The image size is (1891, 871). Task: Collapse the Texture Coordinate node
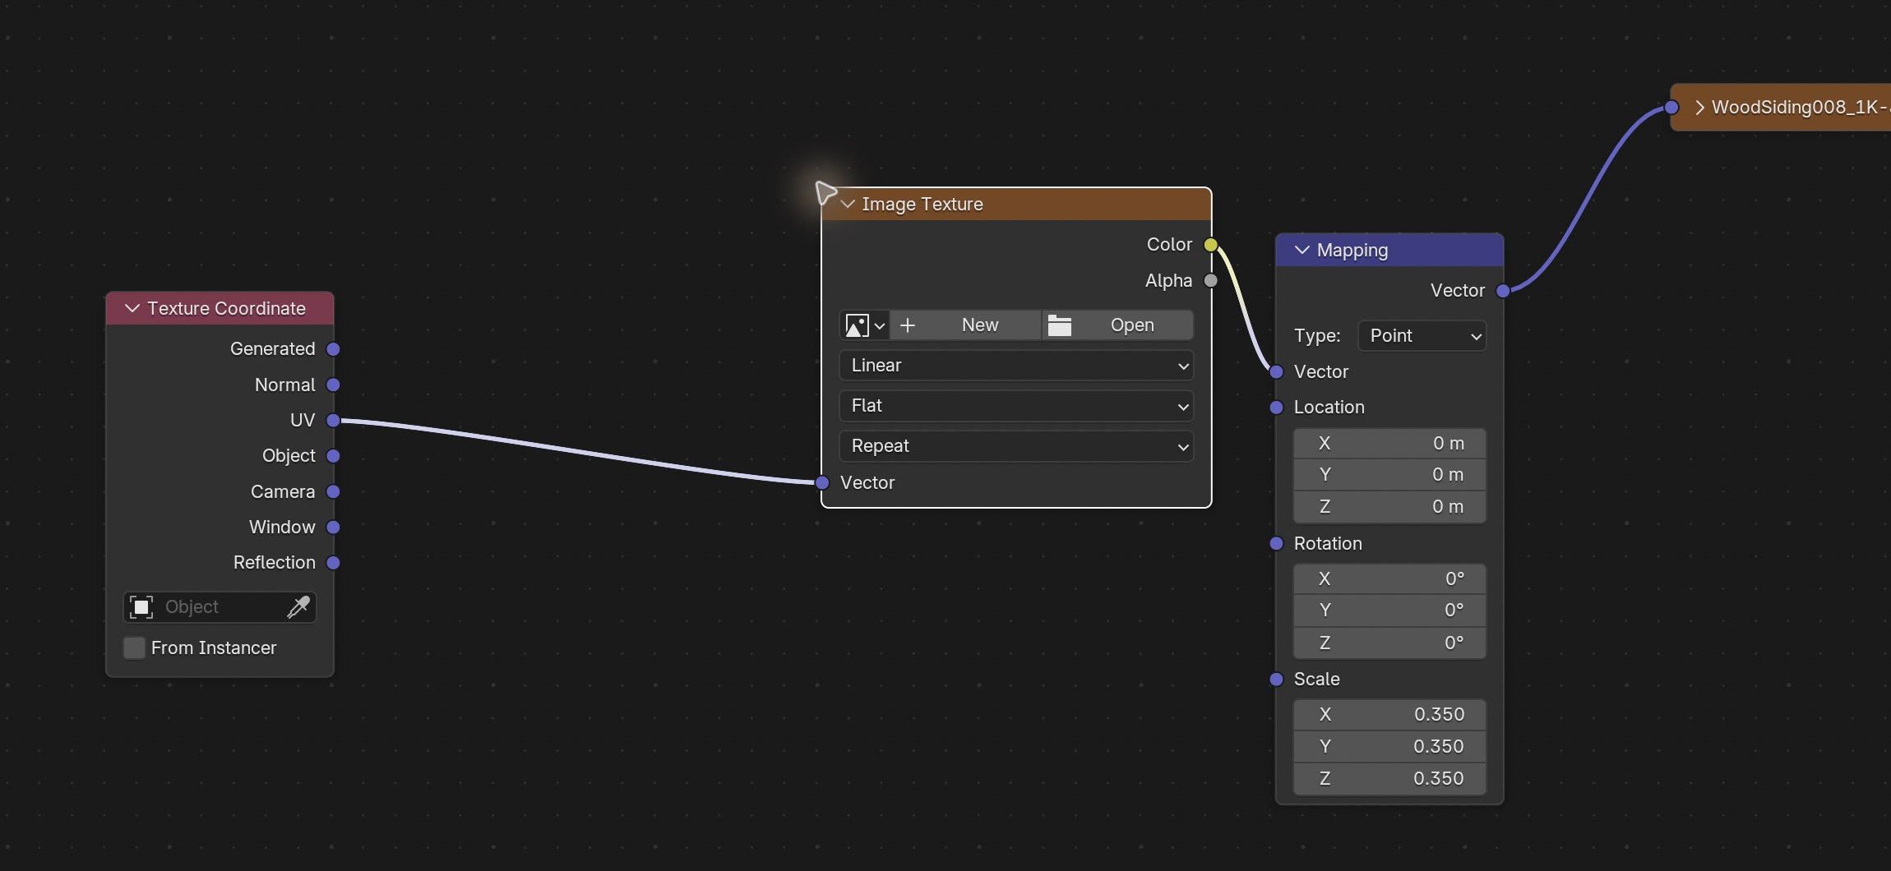(x=132, y=308)
